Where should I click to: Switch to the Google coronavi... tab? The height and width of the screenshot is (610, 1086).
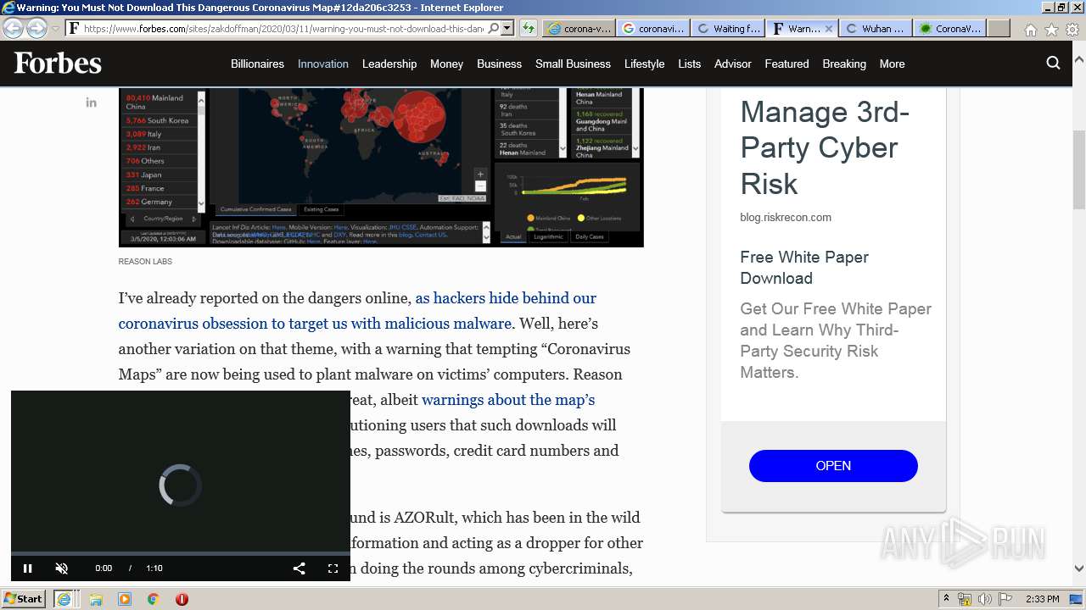[x=652, y=28]
